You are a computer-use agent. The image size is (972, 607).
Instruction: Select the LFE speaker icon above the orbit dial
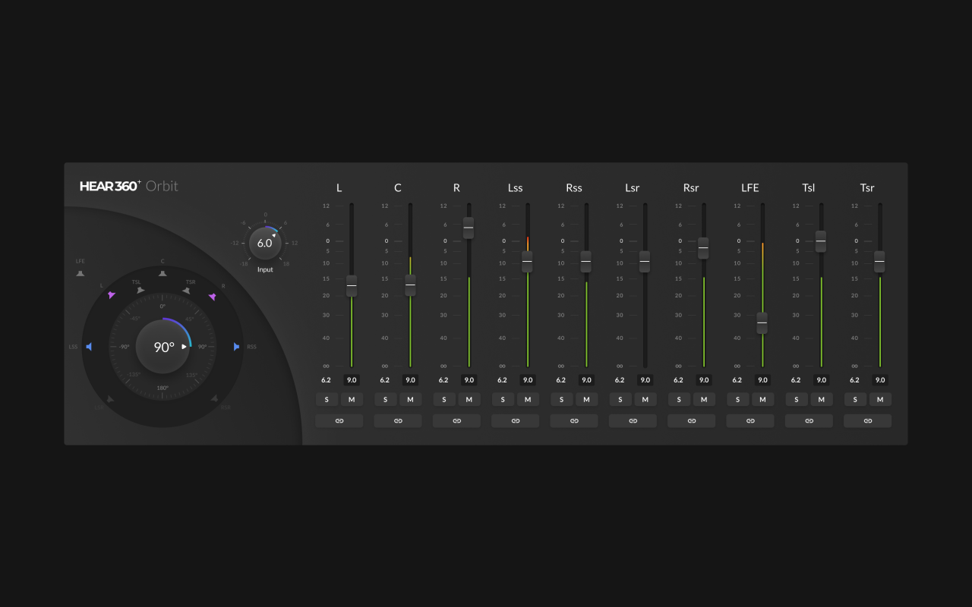coord(80,273)
